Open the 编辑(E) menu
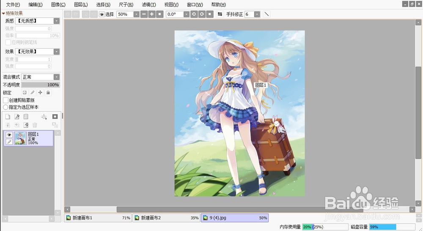The height and width of the screenshot is (231, 423). pyautogui.click(x=36, y=5)
